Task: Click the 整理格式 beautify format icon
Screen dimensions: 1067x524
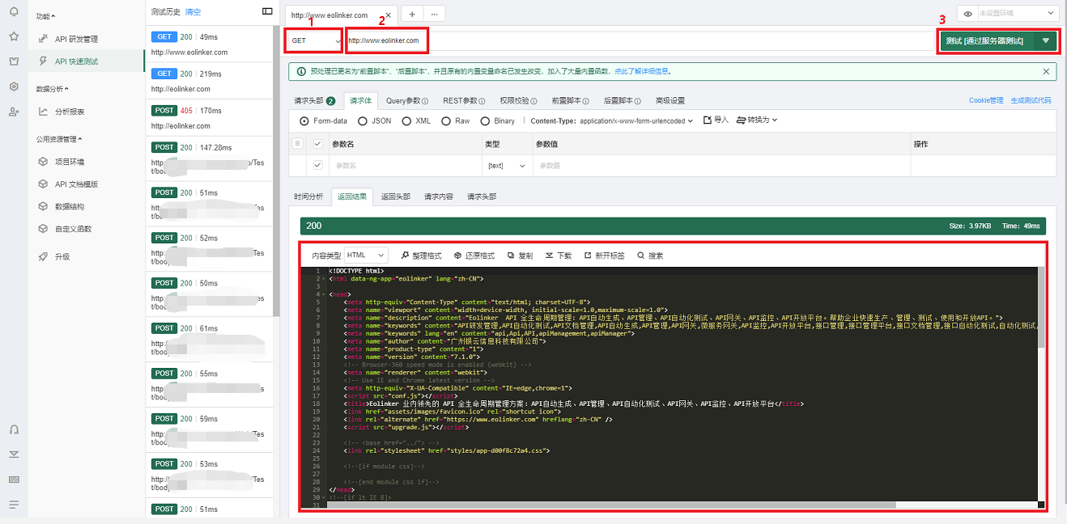Action: (x=406, y=256)
